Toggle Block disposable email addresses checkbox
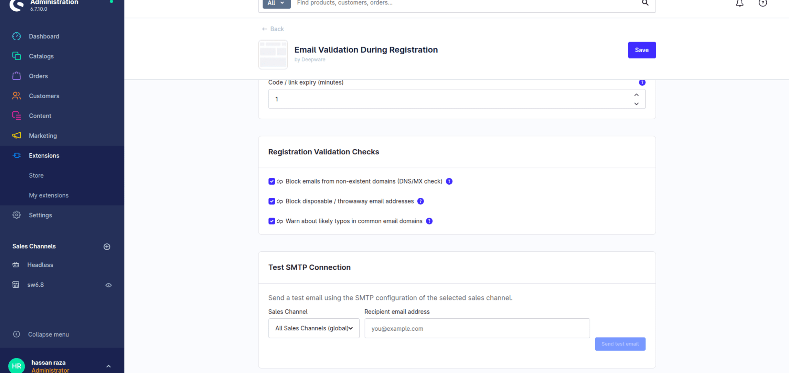The height and width of the screenshot is (373, 789). 271,201
